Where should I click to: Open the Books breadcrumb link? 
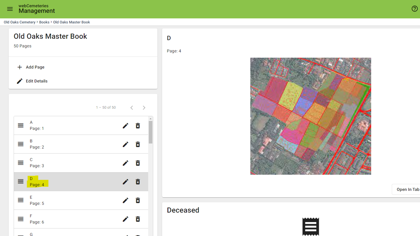(44, 22)
